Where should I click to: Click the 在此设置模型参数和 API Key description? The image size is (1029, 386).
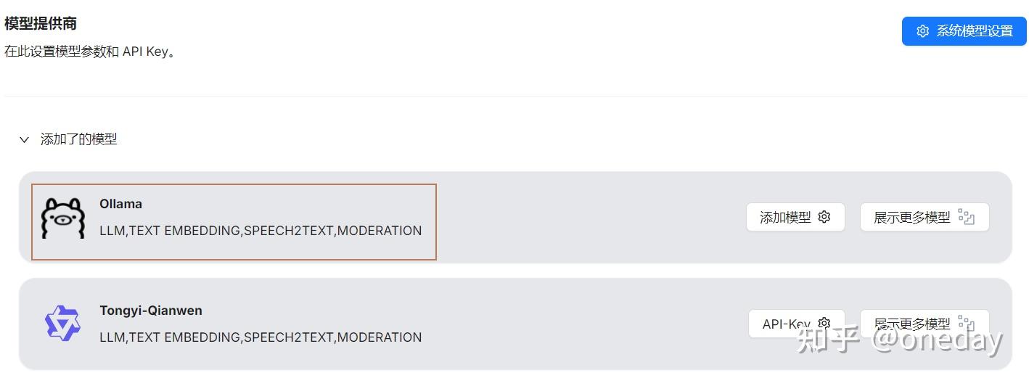click(x=90, y=52)
